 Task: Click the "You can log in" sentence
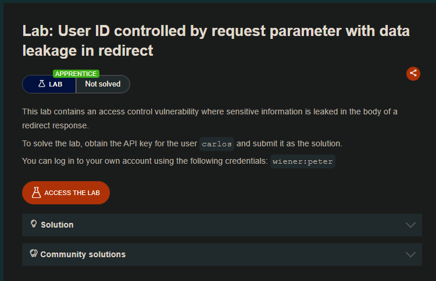145,161
